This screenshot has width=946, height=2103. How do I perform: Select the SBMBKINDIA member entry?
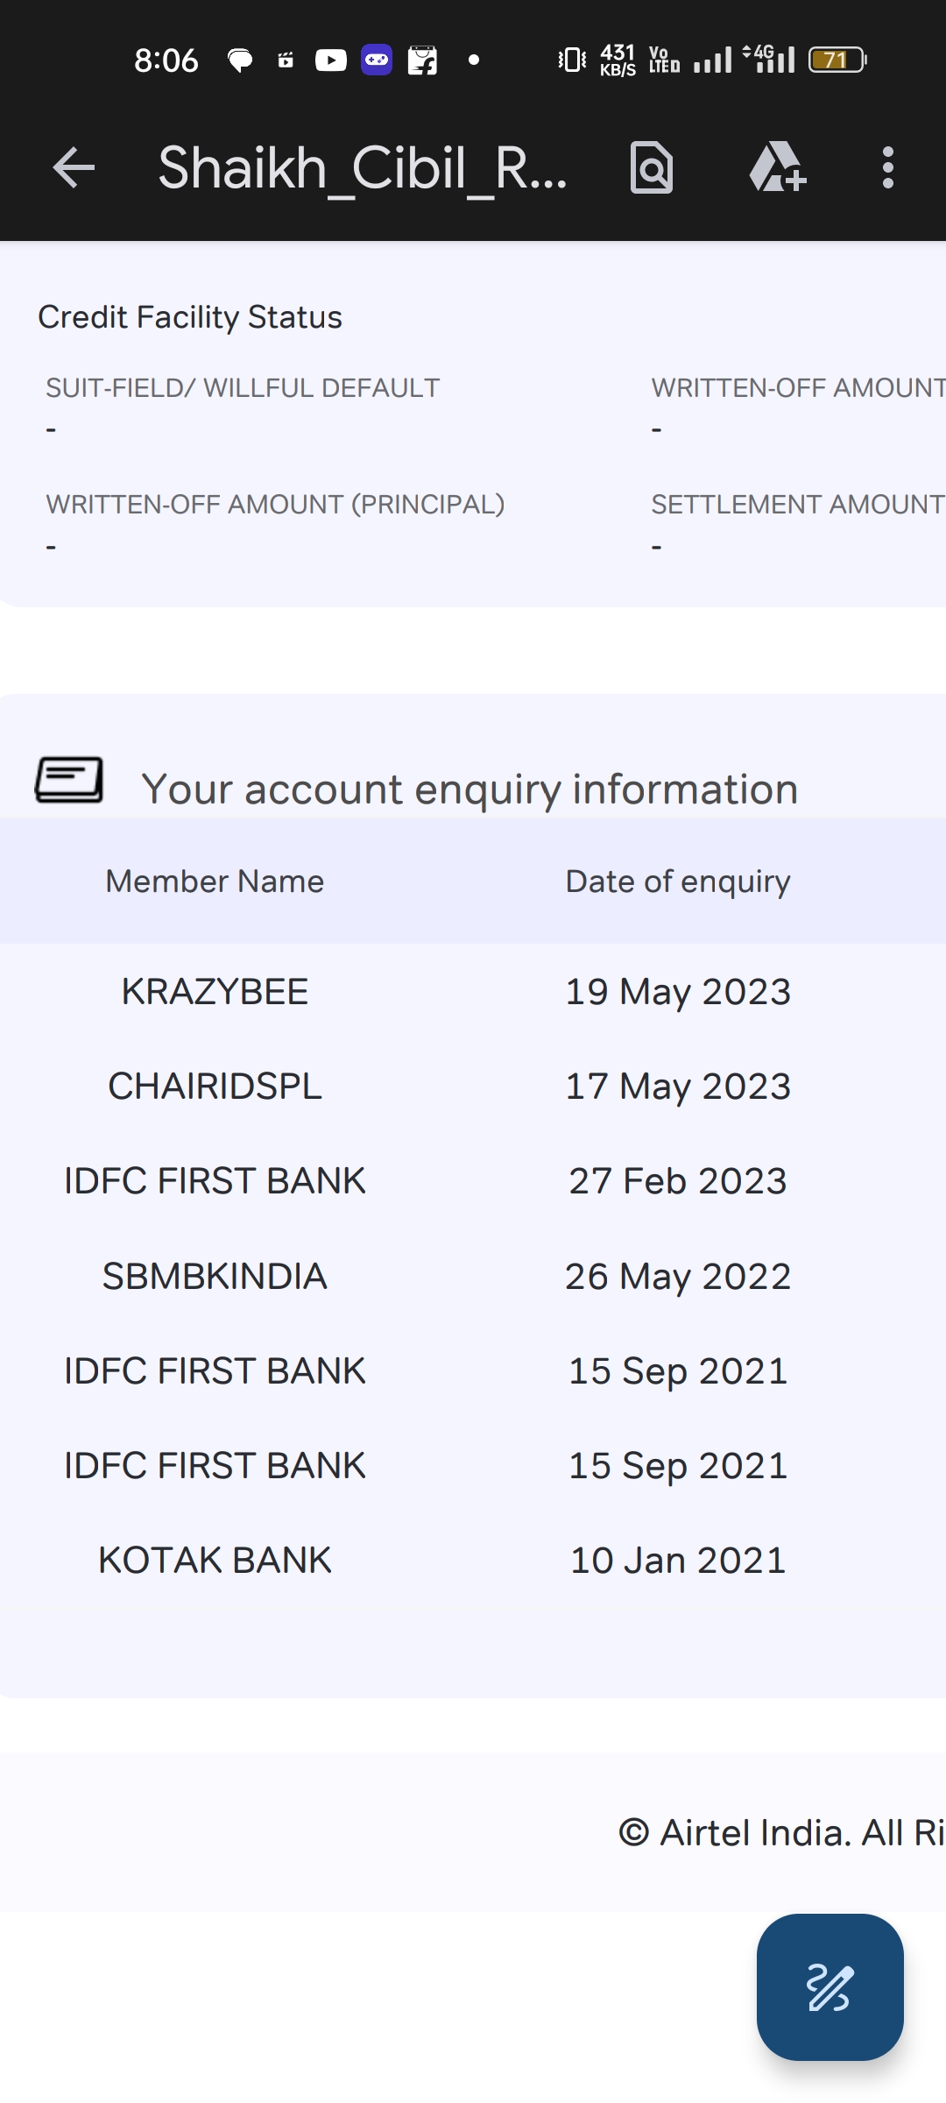215,1277
